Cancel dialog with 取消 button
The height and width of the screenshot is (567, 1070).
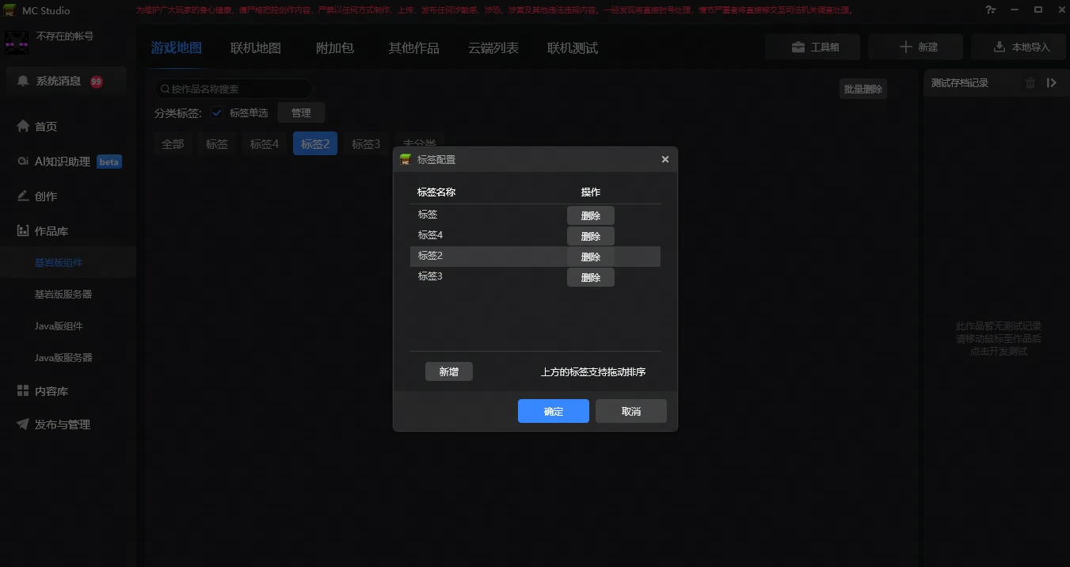pos(631,411)
